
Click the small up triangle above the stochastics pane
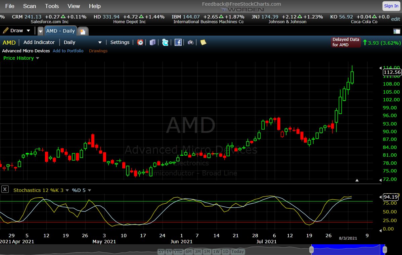[357, 180]
